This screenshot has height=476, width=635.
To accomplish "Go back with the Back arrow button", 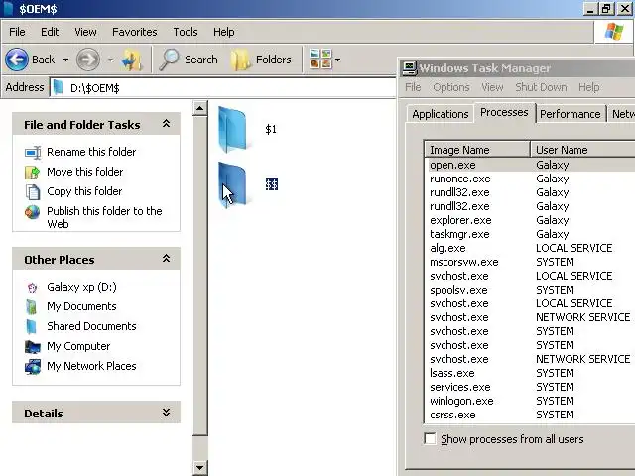I will click(17, 59).
